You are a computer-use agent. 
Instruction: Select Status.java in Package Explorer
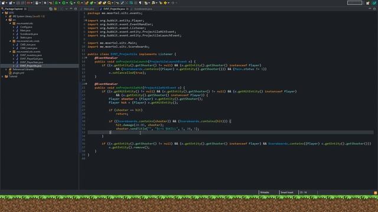click(x=26, y=38)
